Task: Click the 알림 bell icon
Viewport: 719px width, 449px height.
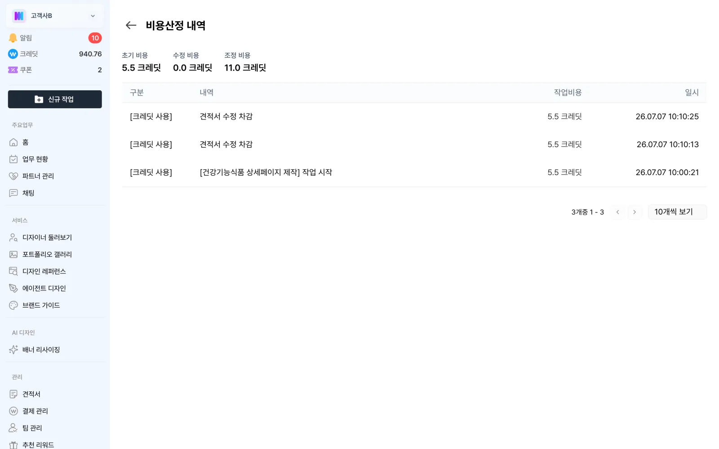Action: [13, 38]
